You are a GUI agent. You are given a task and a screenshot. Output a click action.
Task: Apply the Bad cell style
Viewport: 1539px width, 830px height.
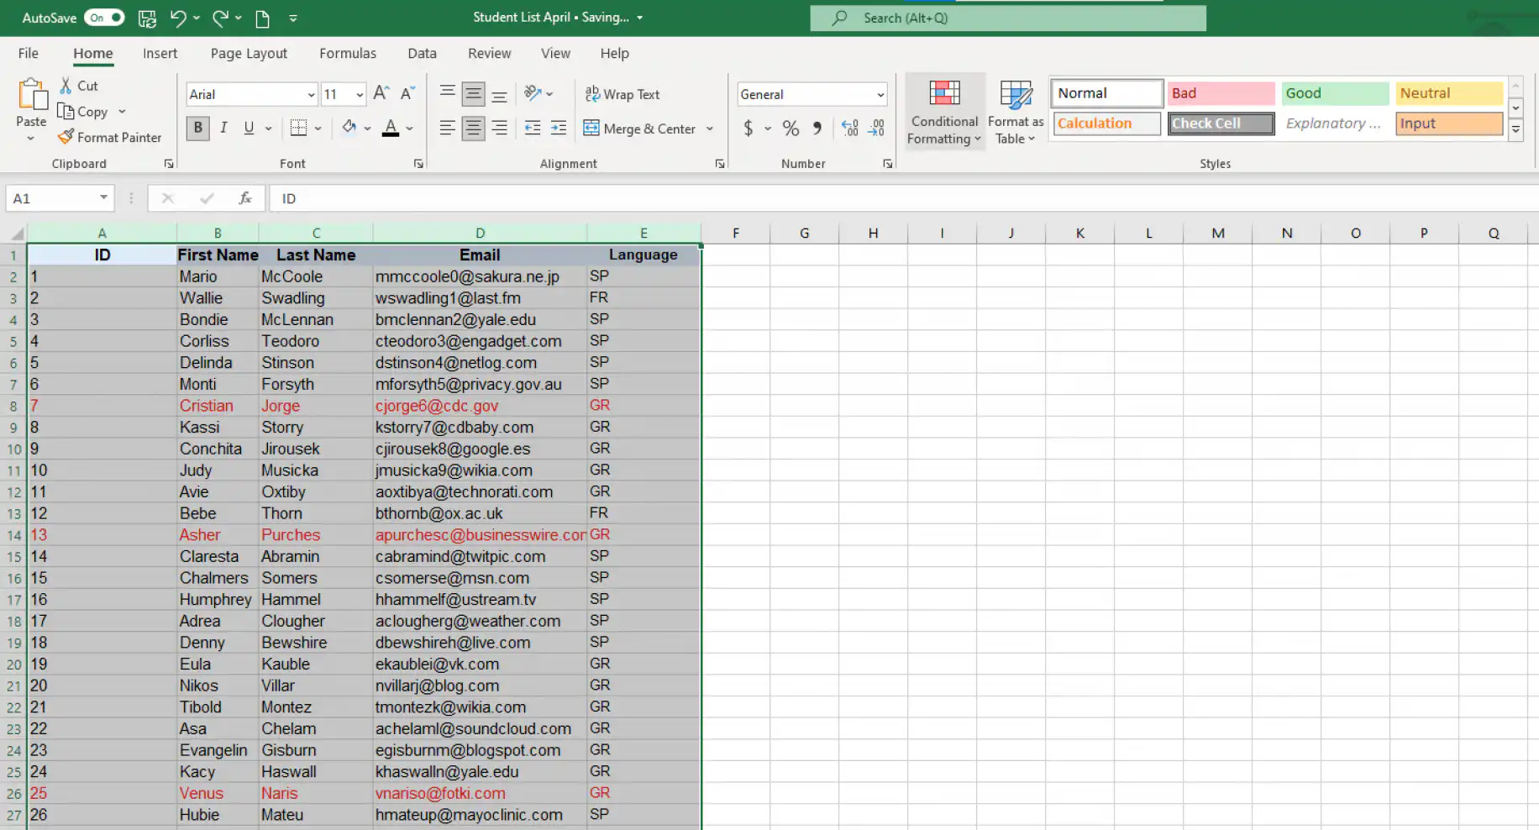1221,93
